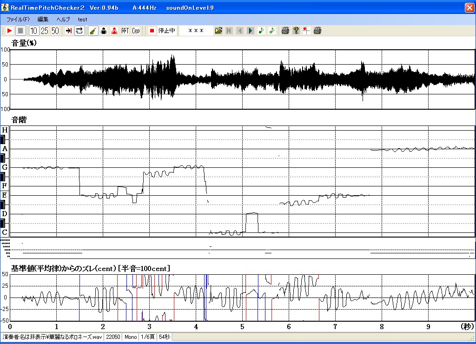The height and width of the screenshot is (344, 476).
Task: Click the 22050 sample rate status cell
Action: click(x=113, y=337)
